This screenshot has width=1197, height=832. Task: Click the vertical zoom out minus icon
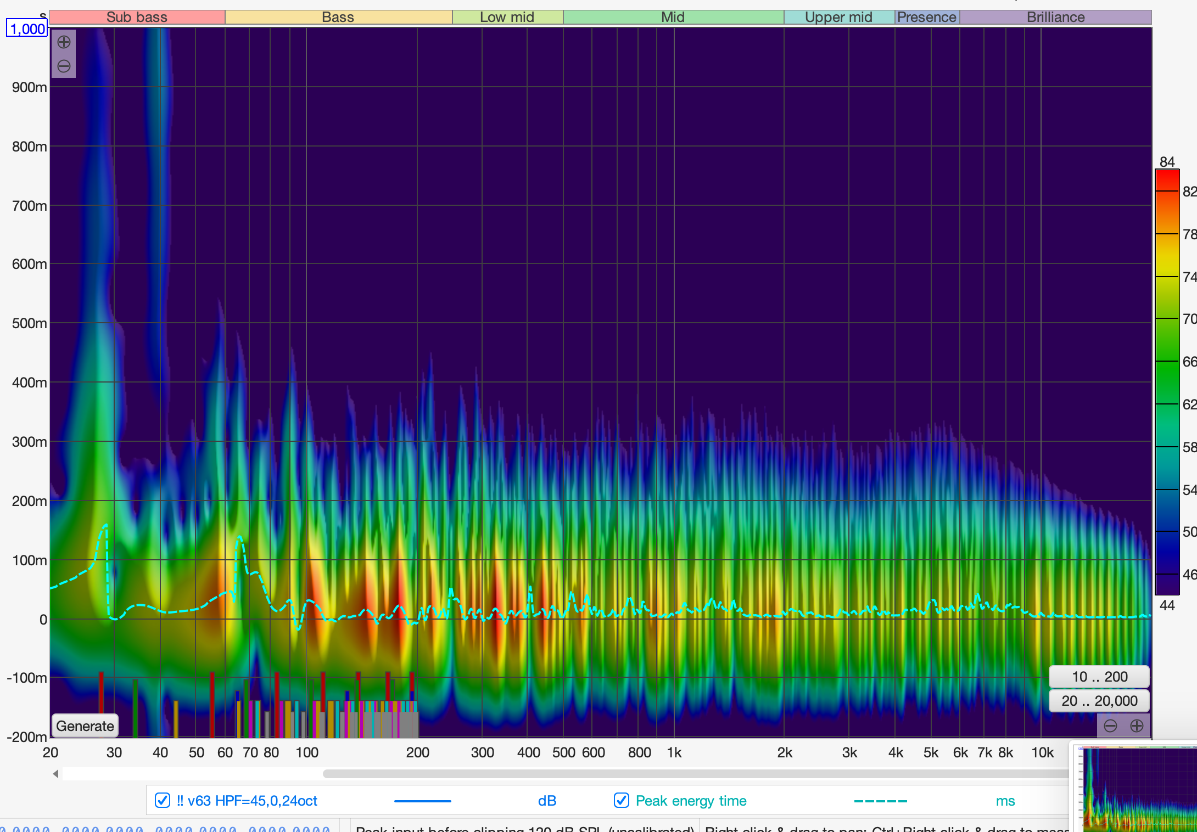click(64, 66)
